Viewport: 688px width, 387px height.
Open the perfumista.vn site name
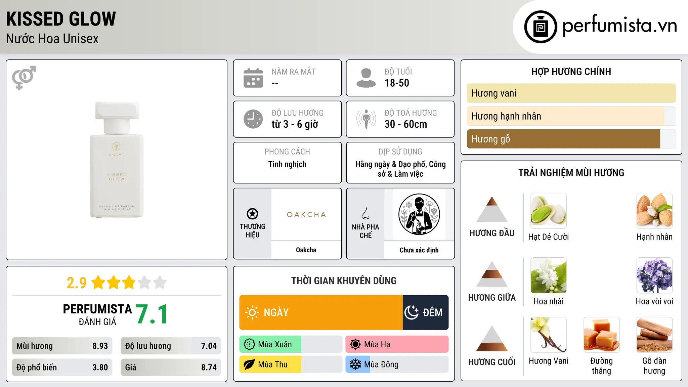click(x=619, y=26)
